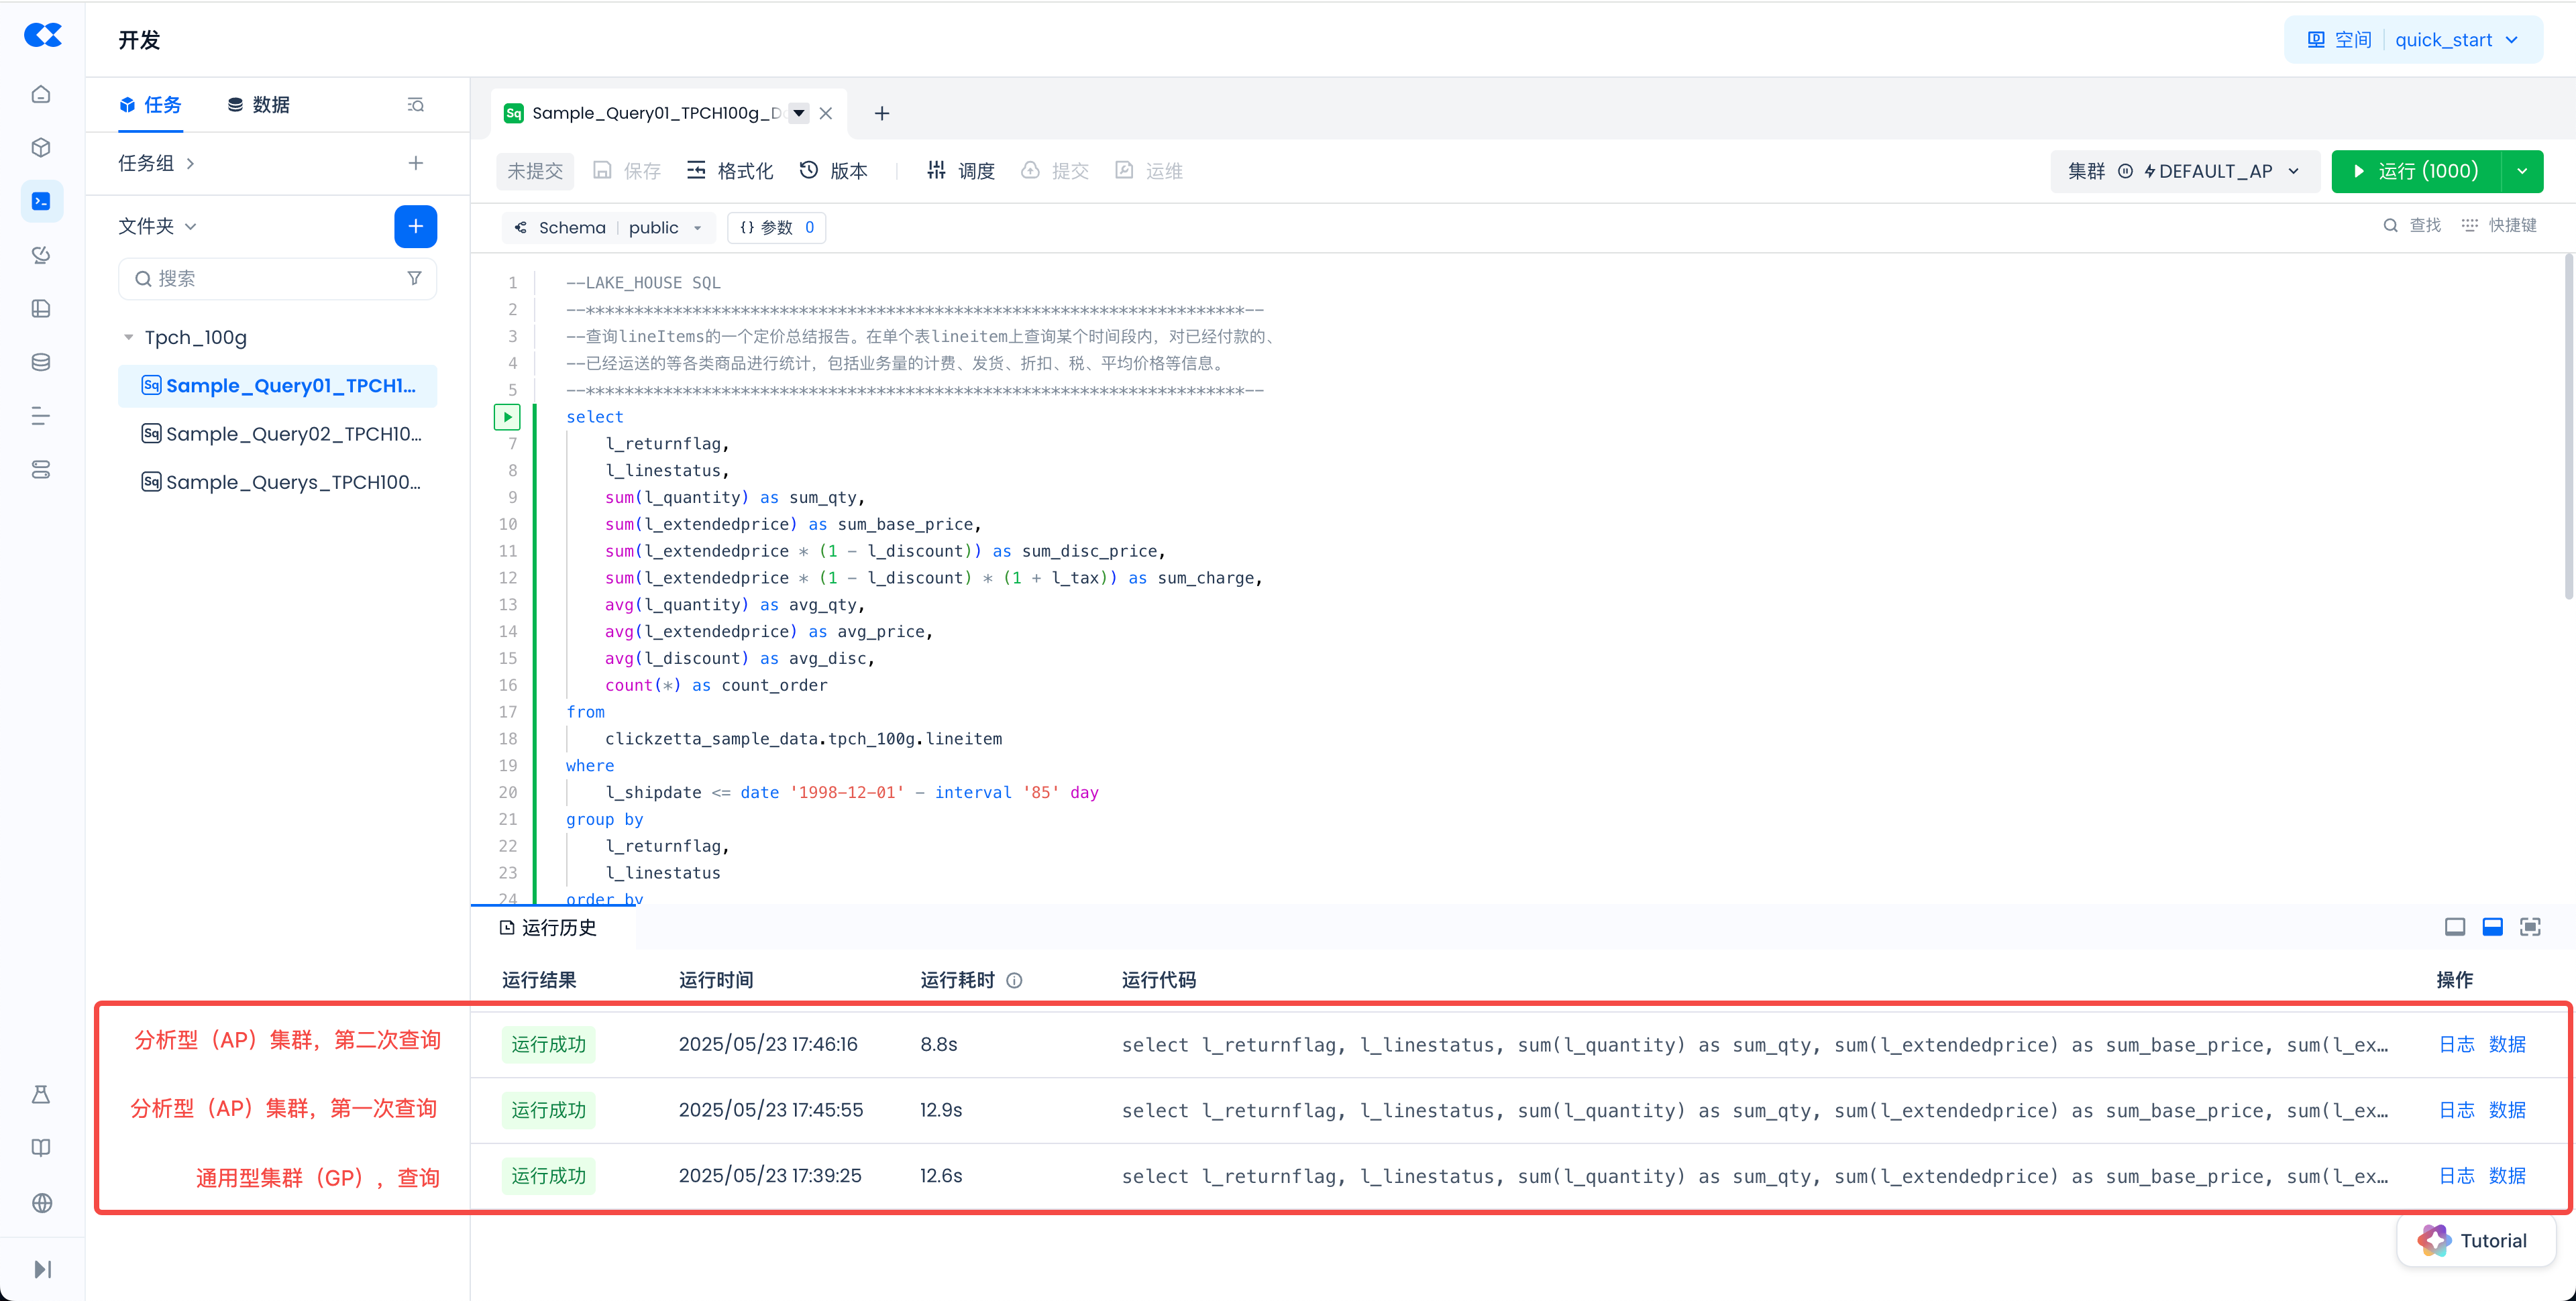The width and height of the screenshot is (2576, 1301).
Task: Click the home icon in left sidebar
Action: (x=41, y=94)
